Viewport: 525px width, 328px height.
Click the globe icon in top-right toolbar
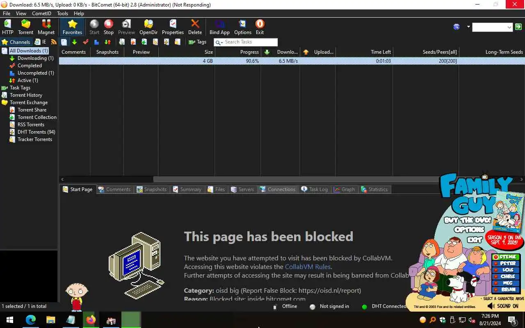457,27
